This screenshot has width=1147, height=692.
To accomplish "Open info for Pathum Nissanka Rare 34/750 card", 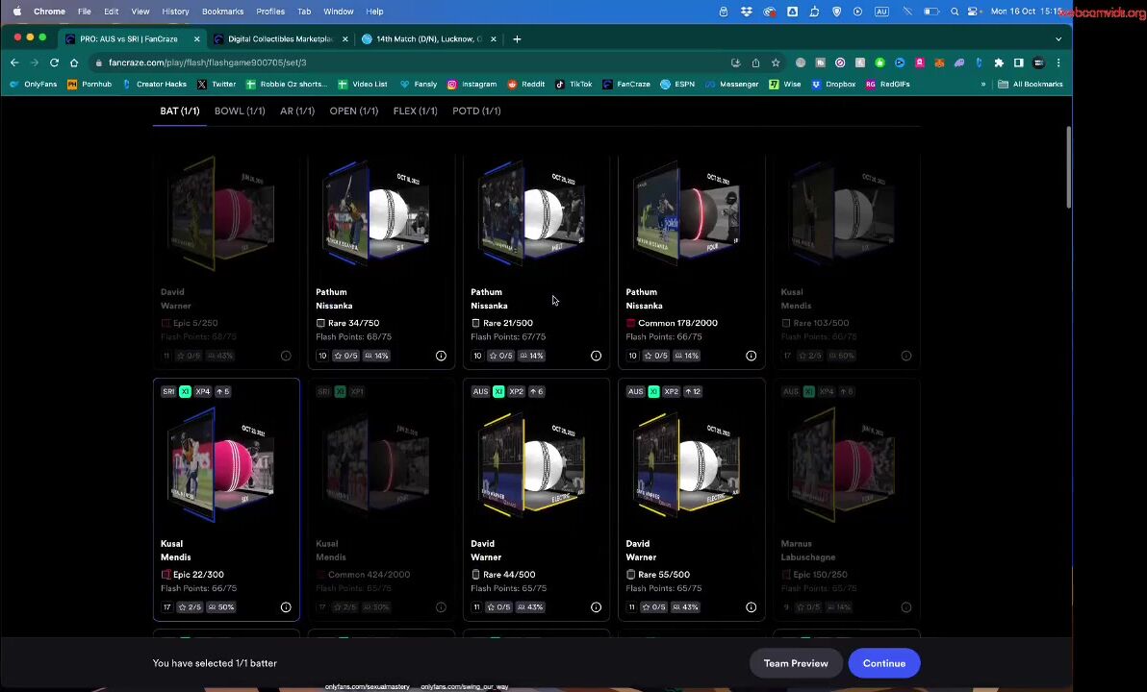I will point(441,356).
